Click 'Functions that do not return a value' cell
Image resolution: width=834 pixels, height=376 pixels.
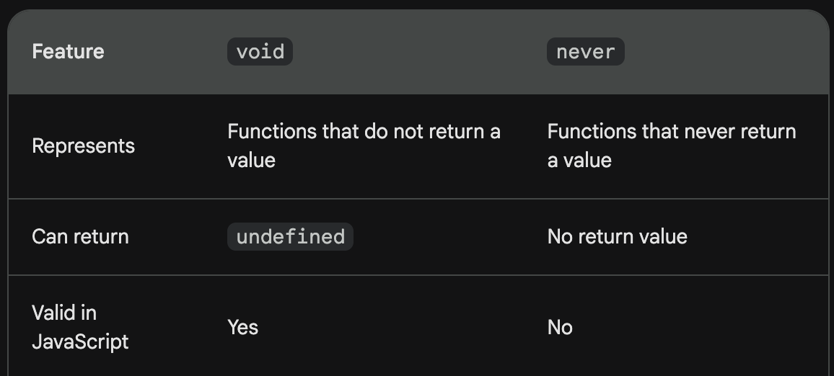[x=364, y=146]
